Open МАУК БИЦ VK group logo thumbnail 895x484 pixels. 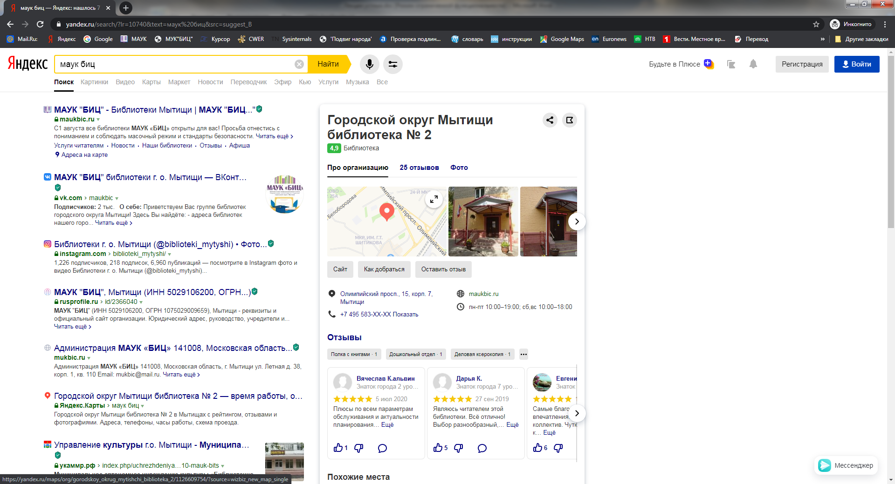coord(284,194)
